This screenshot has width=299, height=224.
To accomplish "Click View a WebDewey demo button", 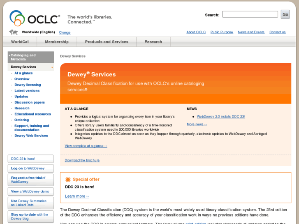I will pyautogui.click(x=31, y=192).
